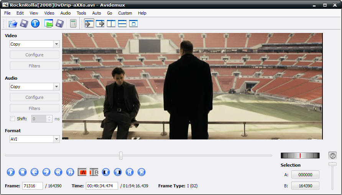Image resolution: width=342 pixels, height=195 pixels.
Task: Select output preview mode icon
Action: point(100,23)
